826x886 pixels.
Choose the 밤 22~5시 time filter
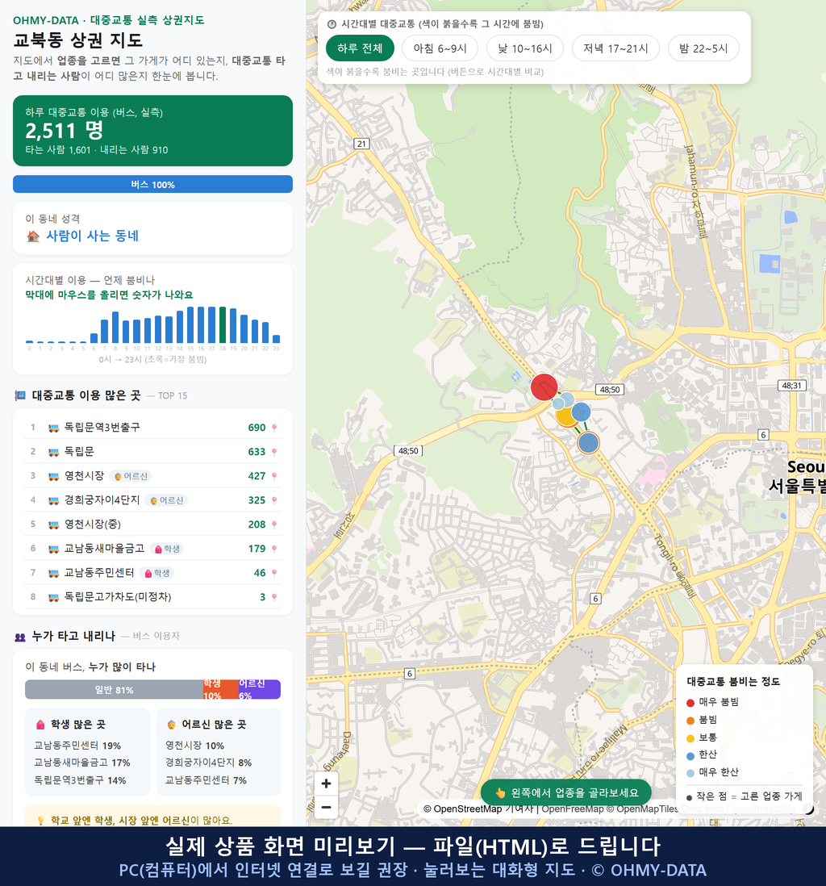tap(703, 48)
